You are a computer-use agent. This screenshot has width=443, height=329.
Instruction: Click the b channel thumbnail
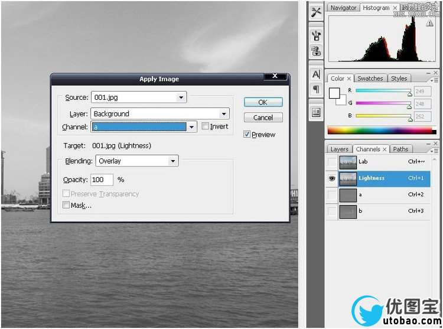click(x=348, y=211)
